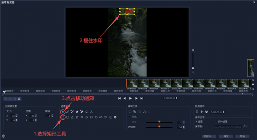
Task: Select the smart mask brush tool
Action: [72, 112]
